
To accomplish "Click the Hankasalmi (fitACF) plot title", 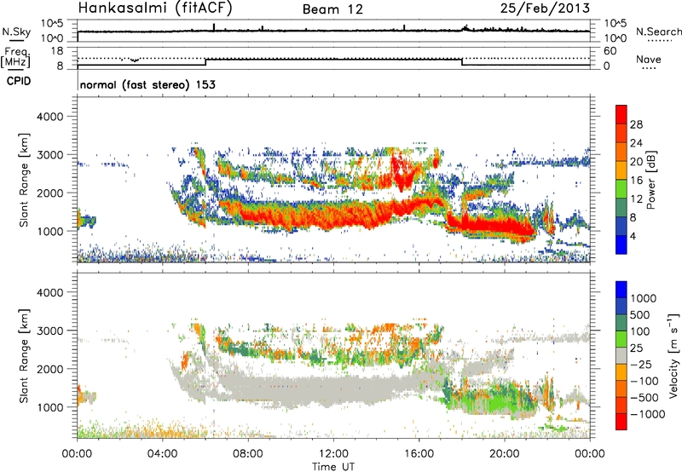I will coord(155,8).
